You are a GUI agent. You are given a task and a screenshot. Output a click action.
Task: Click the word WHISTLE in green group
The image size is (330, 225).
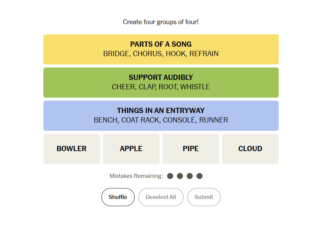pyautogui.click(x=195, y=87)
